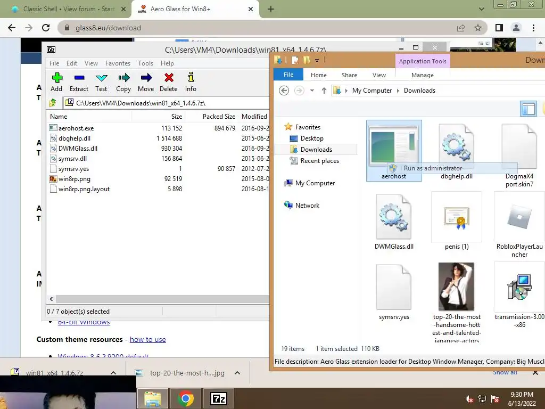Open File Explorer from the taskbar
545x409 pixels.
[x=153, y=398]
